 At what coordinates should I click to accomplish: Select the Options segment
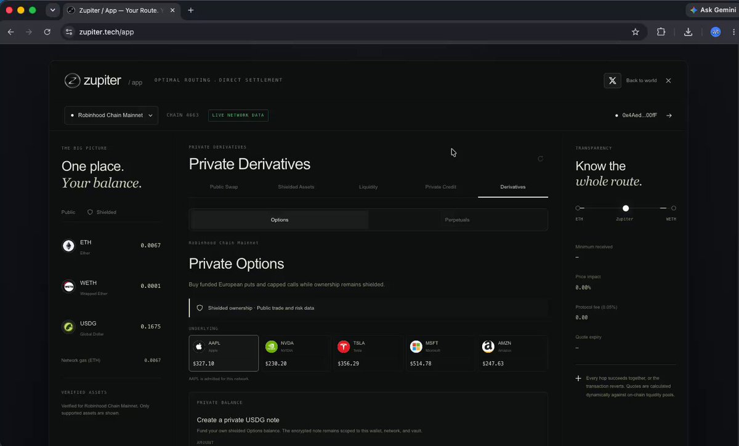point(280,220)
